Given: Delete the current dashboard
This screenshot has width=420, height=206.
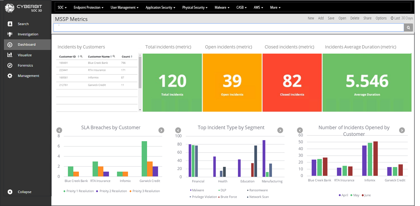Looking at the screenshot, I should click(355, 18).
